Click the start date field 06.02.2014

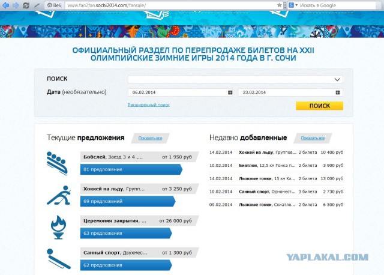180,92
